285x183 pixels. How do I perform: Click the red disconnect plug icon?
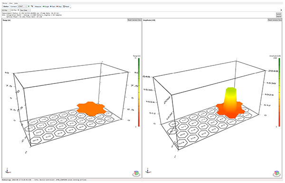coord(32,6)
